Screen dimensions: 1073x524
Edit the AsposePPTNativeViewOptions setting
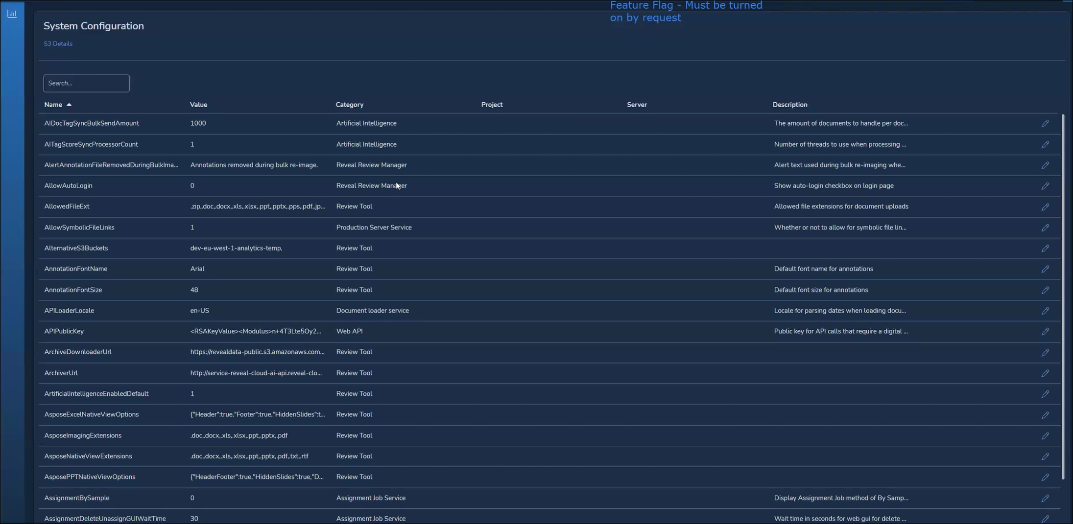[x=1045, y=477]
